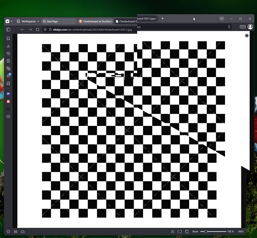Open a new tab with plus button

pos(162,19)
